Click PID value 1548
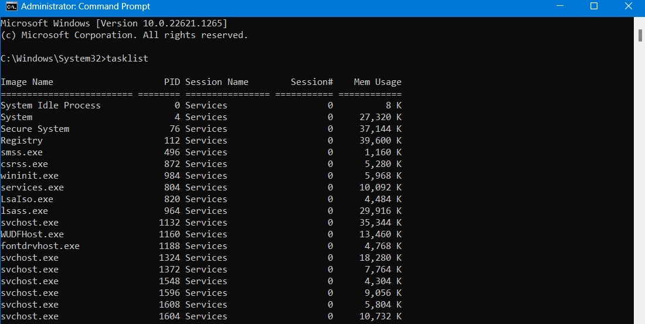This screenshot has width=645, height=324. coord(169,281)
